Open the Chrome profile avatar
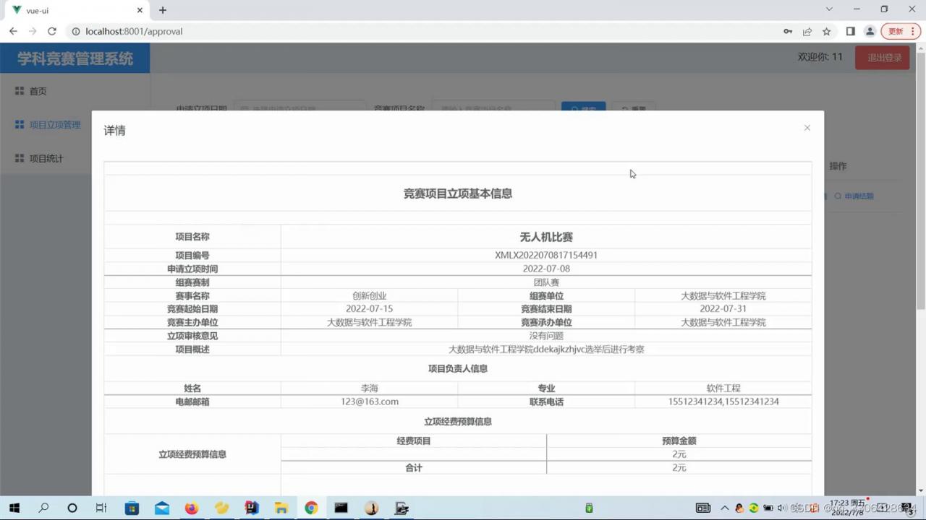 (870, 31)
